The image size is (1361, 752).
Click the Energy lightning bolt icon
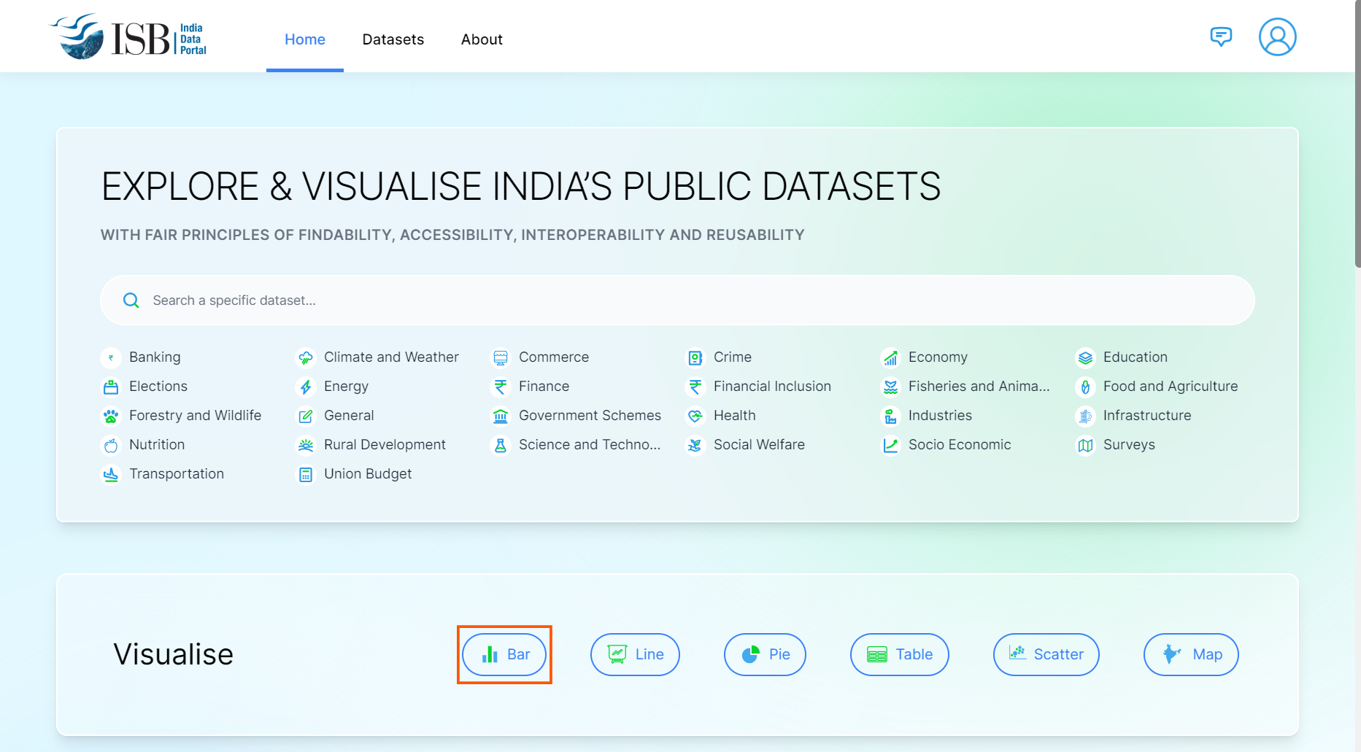click(306, 387)
